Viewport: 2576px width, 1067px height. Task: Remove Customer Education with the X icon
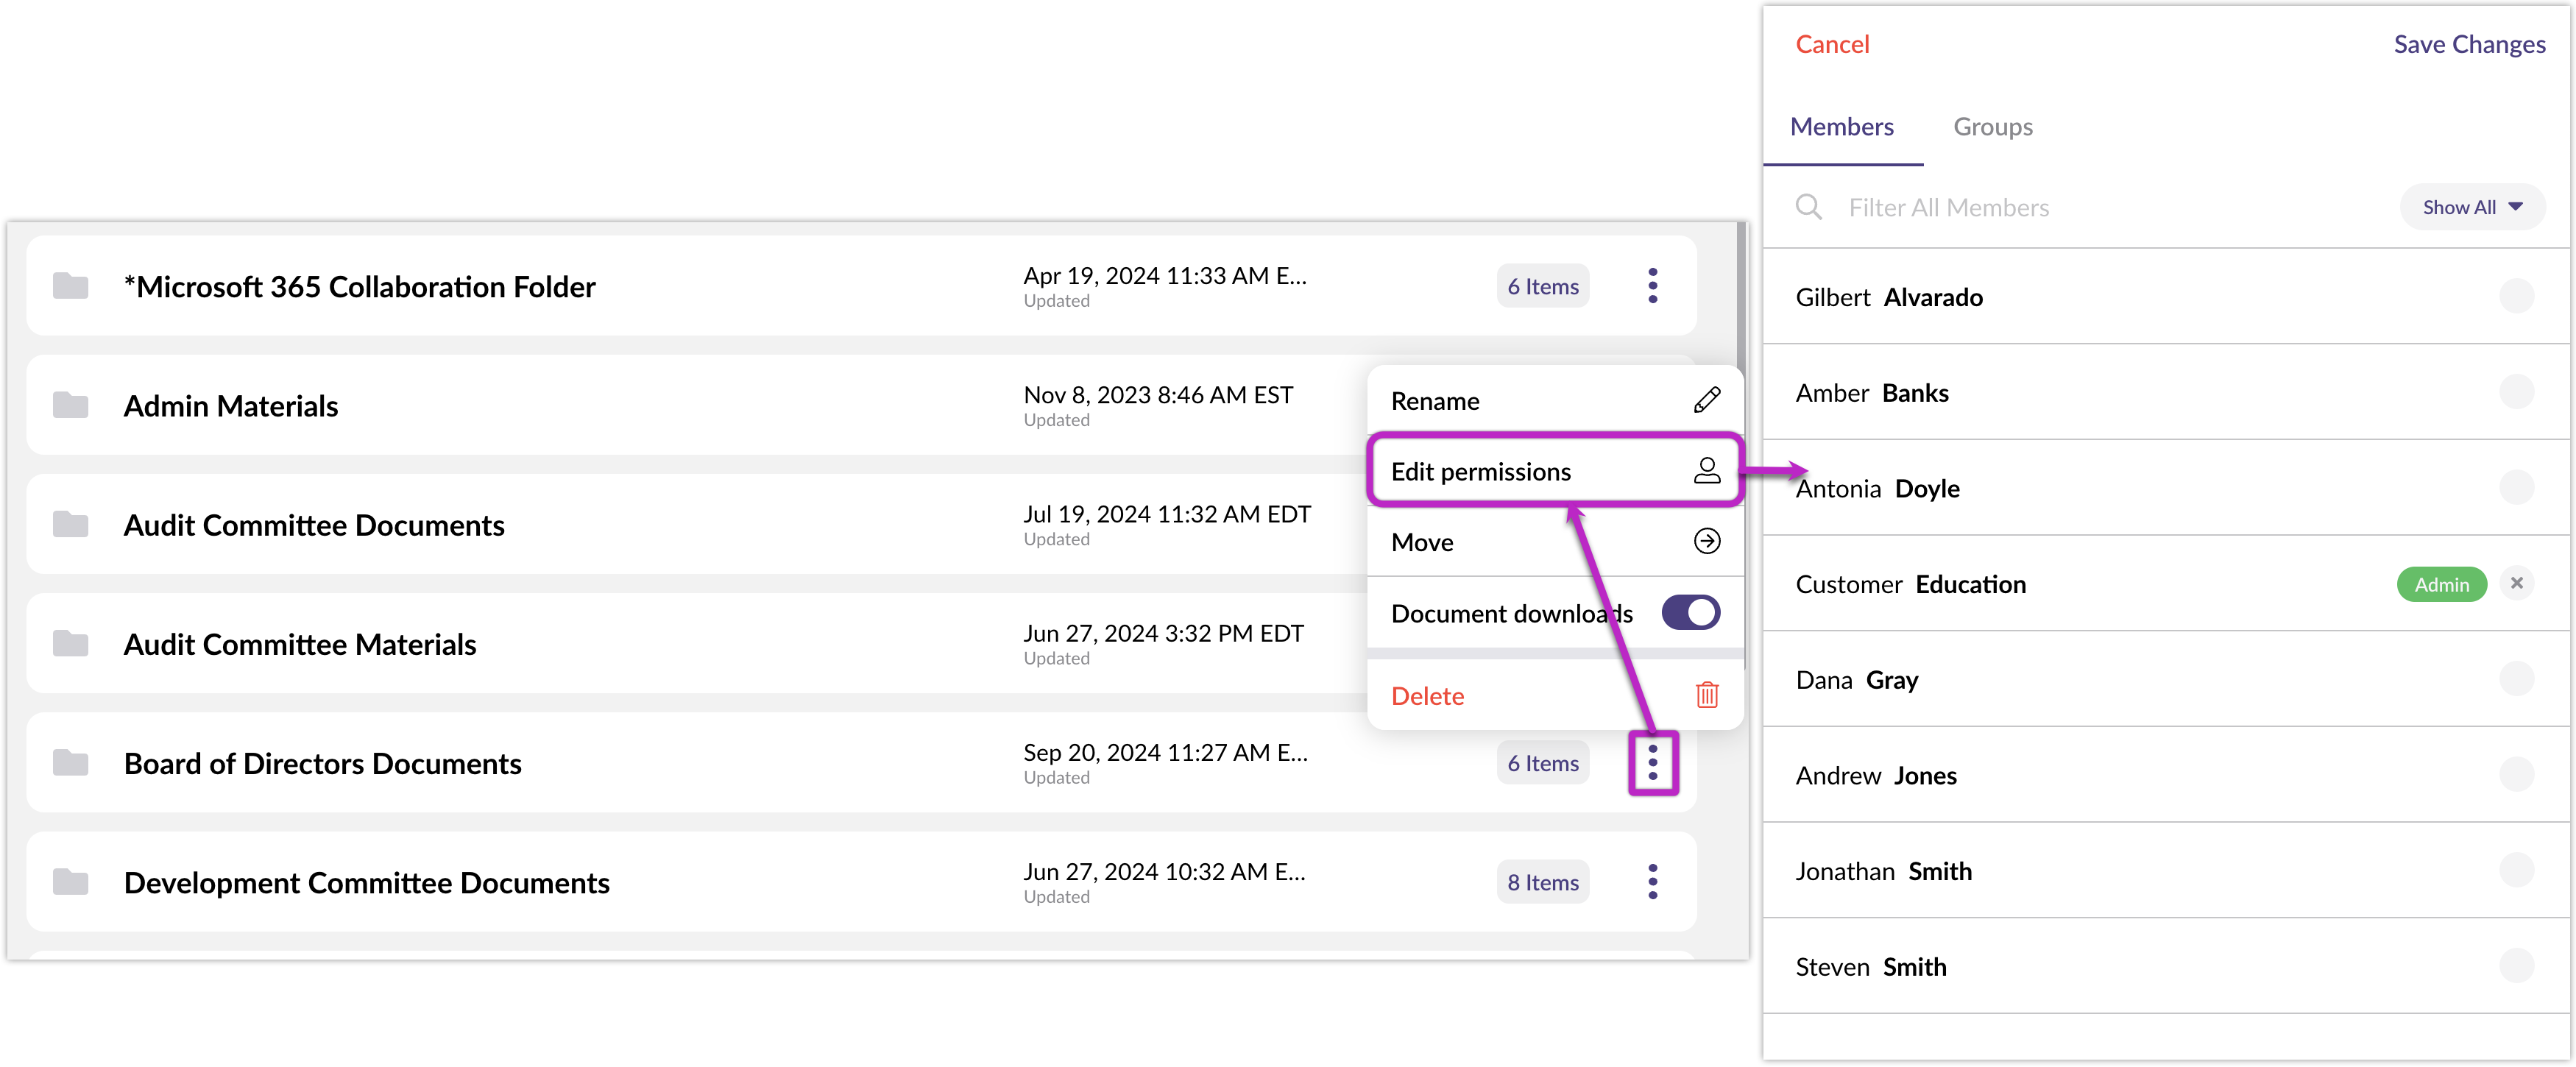point(2516,584)
